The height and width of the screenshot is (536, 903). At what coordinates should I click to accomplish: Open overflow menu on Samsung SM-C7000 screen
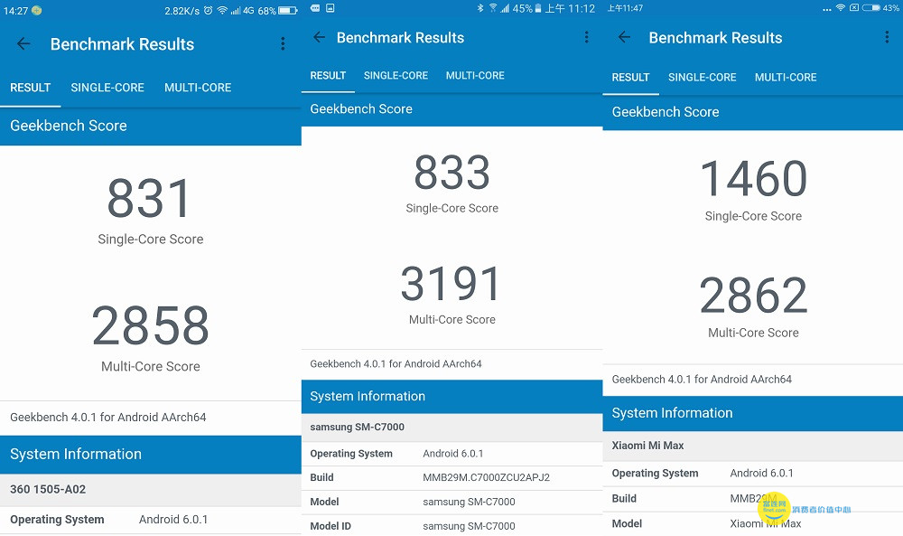pos(586,37)
